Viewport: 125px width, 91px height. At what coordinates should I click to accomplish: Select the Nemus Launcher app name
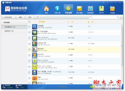tap(43, 60)
